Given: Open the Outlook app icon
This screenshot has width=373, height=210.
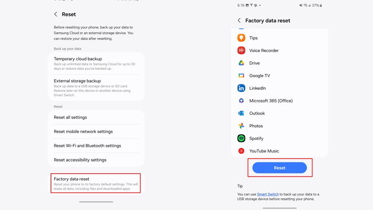Looking at the screenshot, I should point(241,113).
